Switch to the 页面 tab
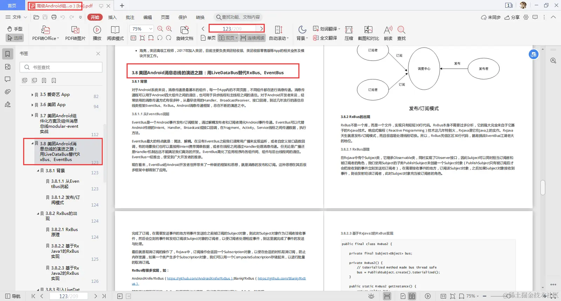Image resolution: width=561 pixels, height=301 pixels. click(x=165, y=17)
